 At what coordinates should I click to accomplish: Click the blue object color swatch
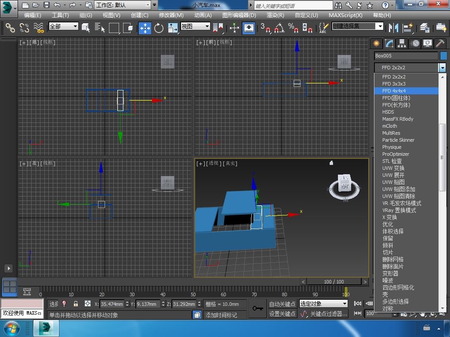click(x=443, y=56)
